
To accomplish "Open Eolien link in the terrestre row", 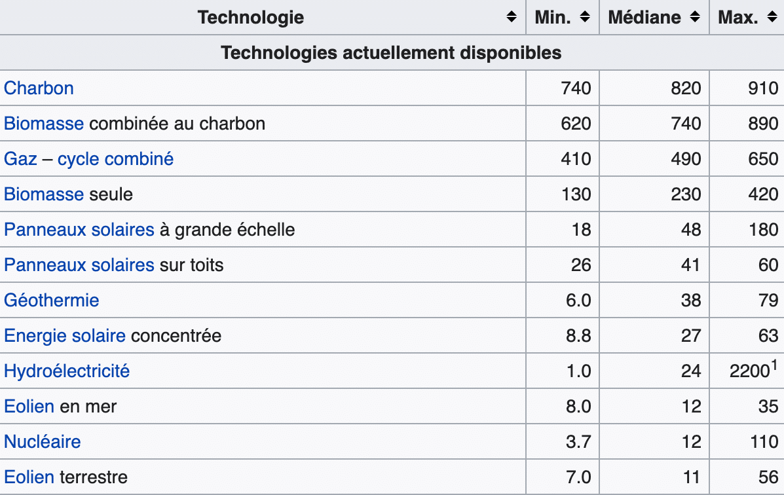I will [29, 477].
